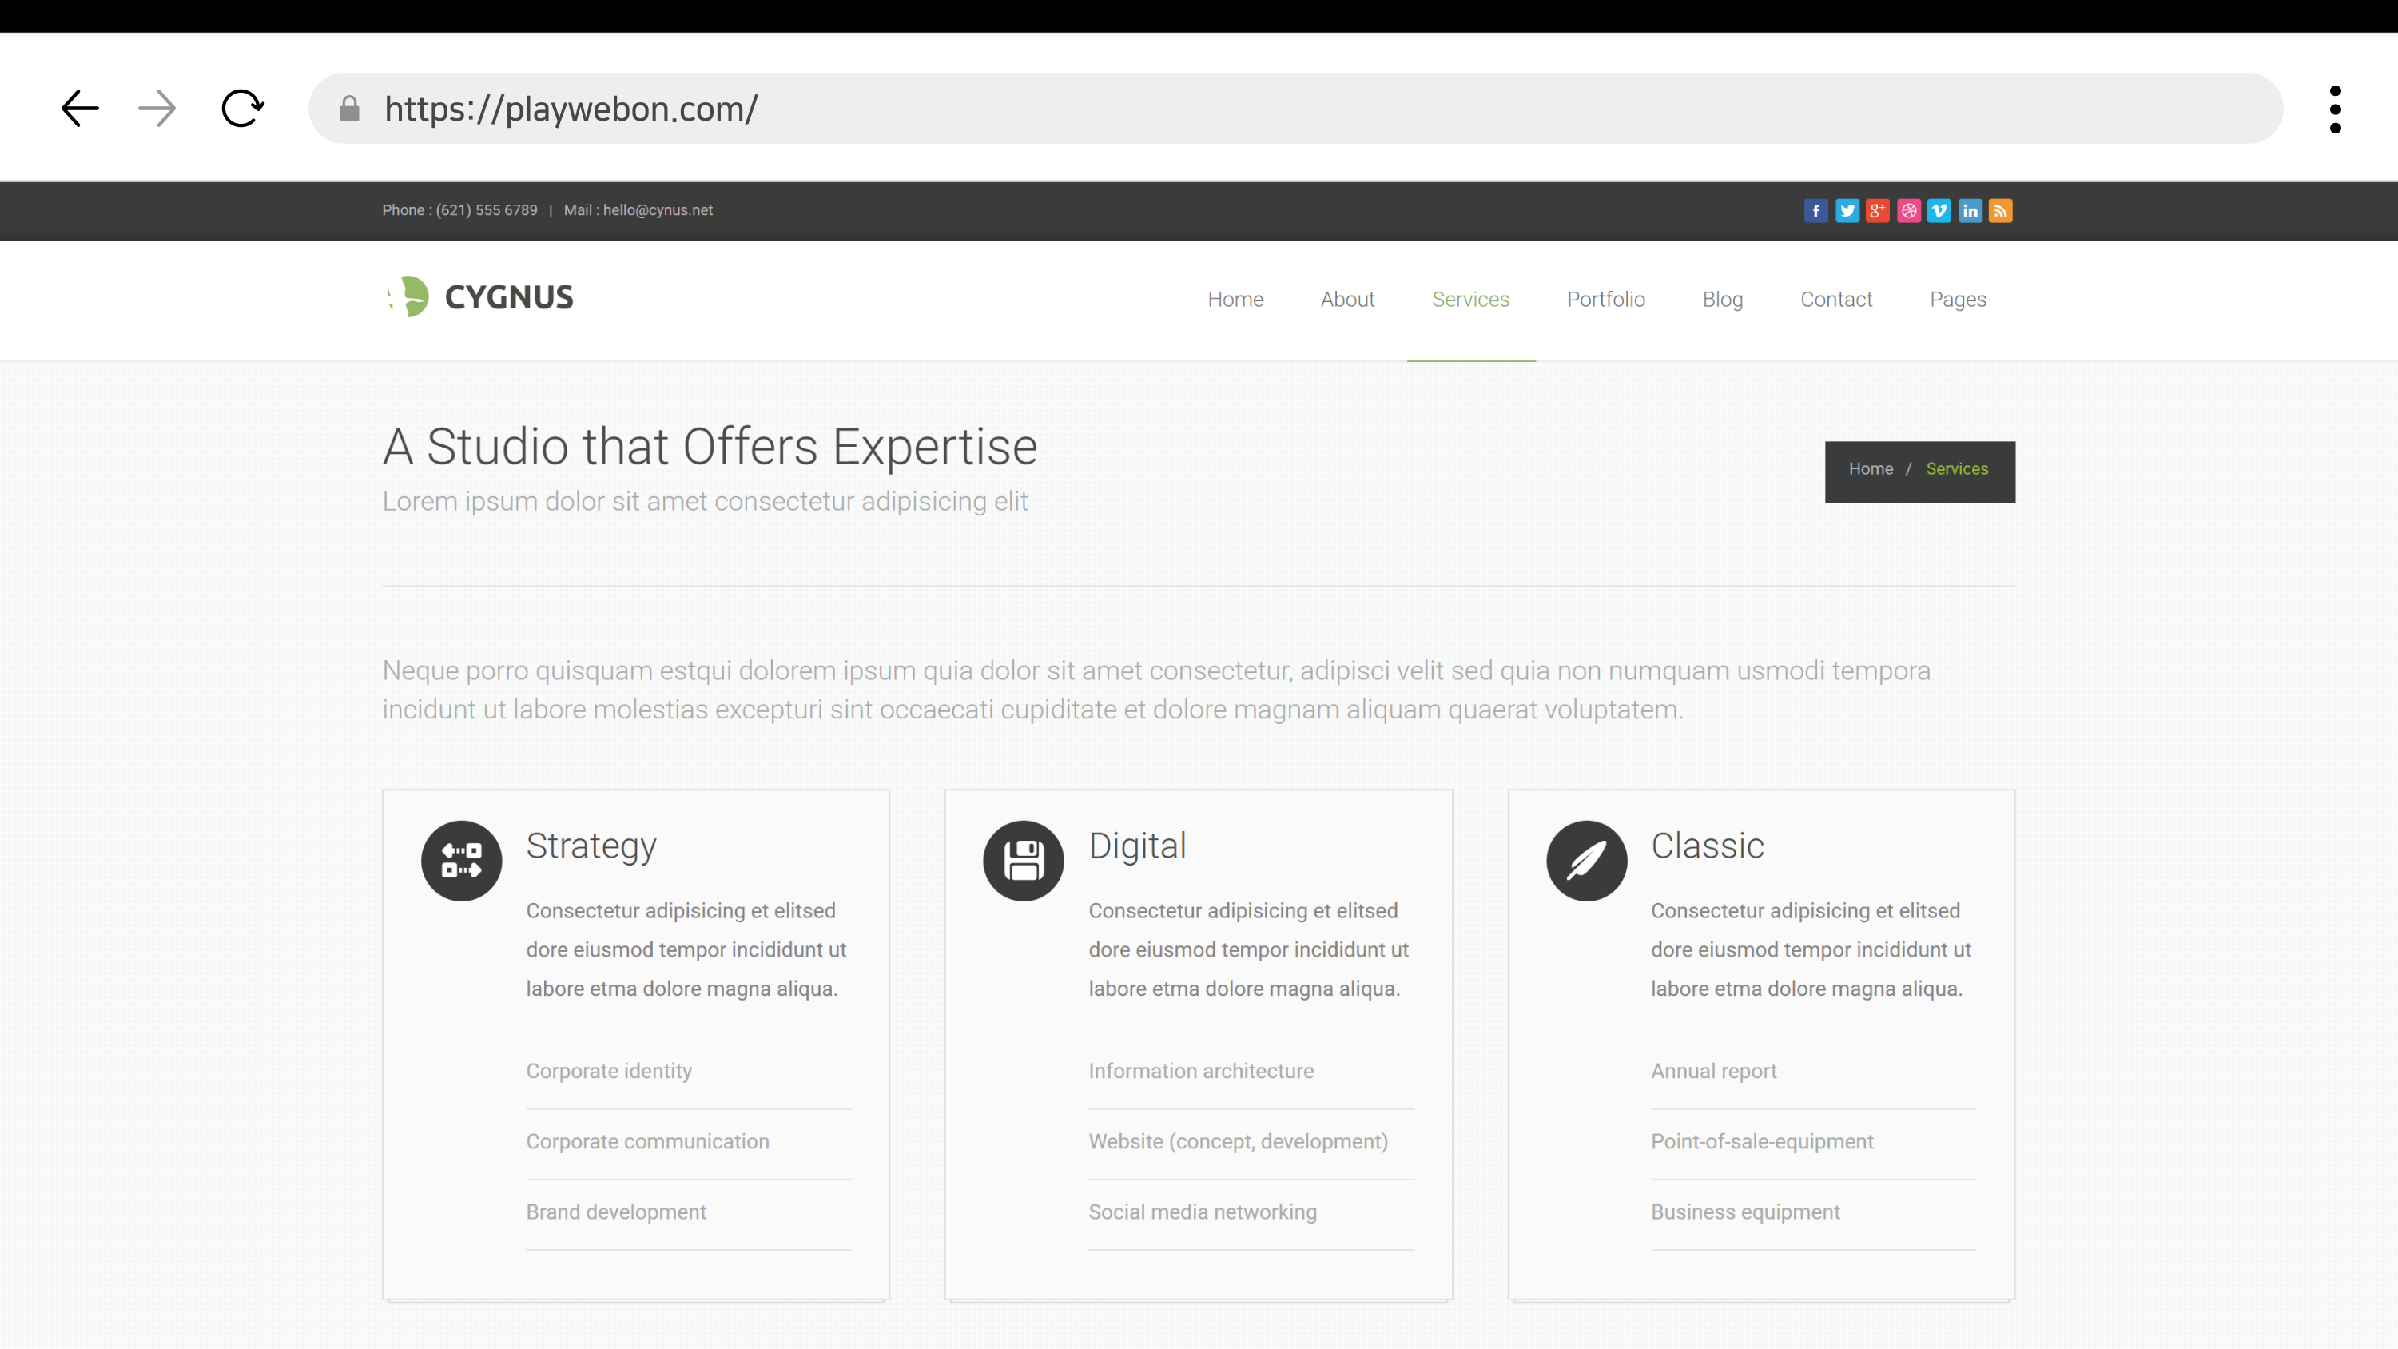Open the Dribbble social icon
Screen dimensions: 2398x1349
1908,211
